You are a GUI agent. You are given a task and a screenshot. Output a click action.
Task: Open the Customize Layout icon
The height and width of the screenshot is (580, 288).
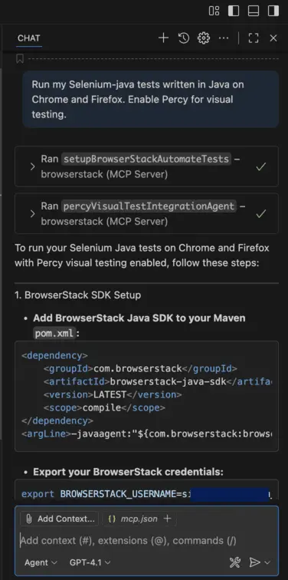pyautogui.click(x=214, y=11)
